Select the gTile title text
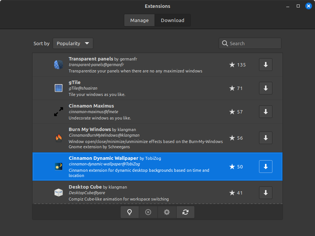Screen dimensions: 315x236 75,83
